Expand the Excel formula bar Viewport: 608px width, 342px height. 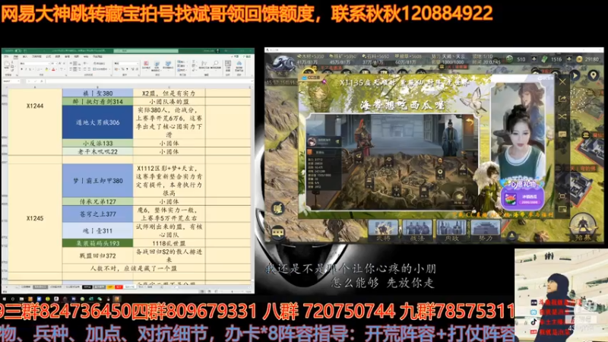tap(252, 81)
